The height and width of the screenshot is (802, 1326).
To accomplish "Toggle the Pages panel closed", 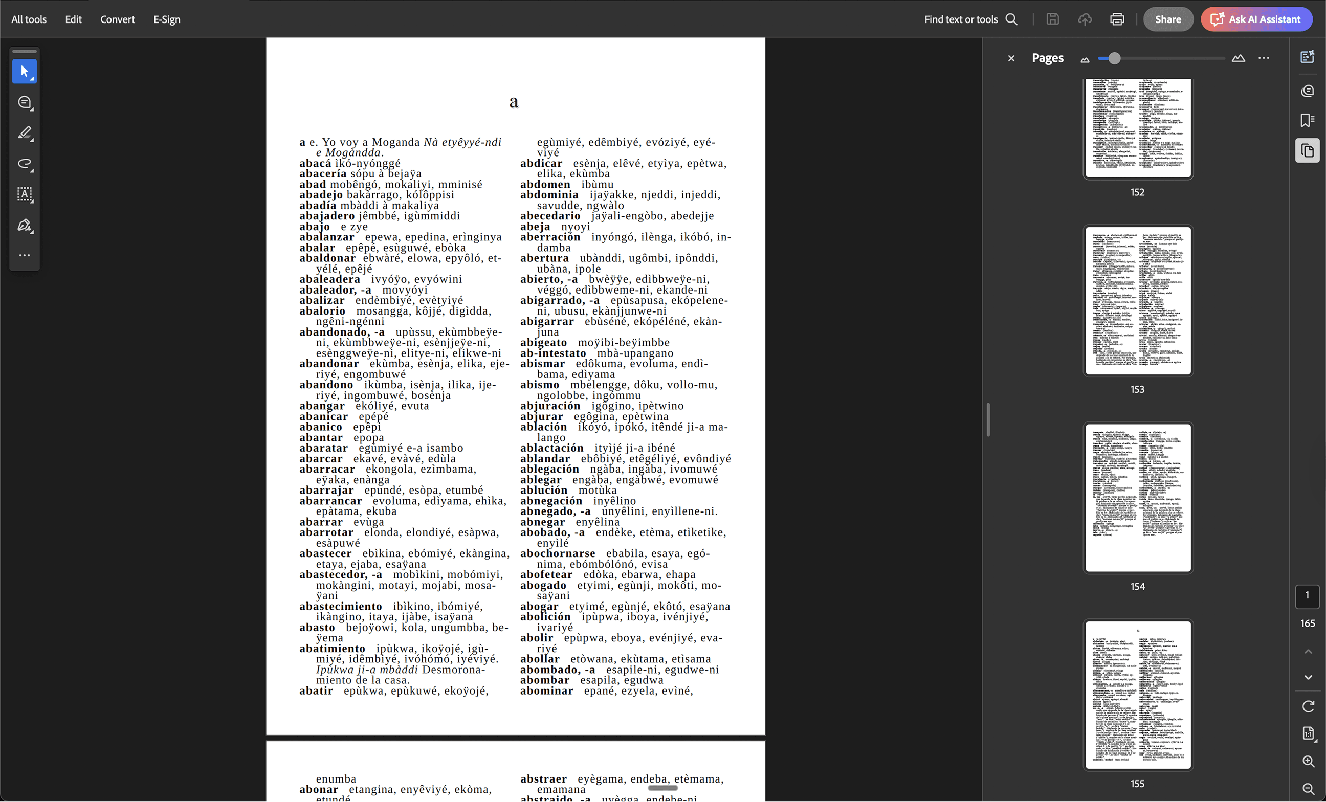I will pos(1011,58).
